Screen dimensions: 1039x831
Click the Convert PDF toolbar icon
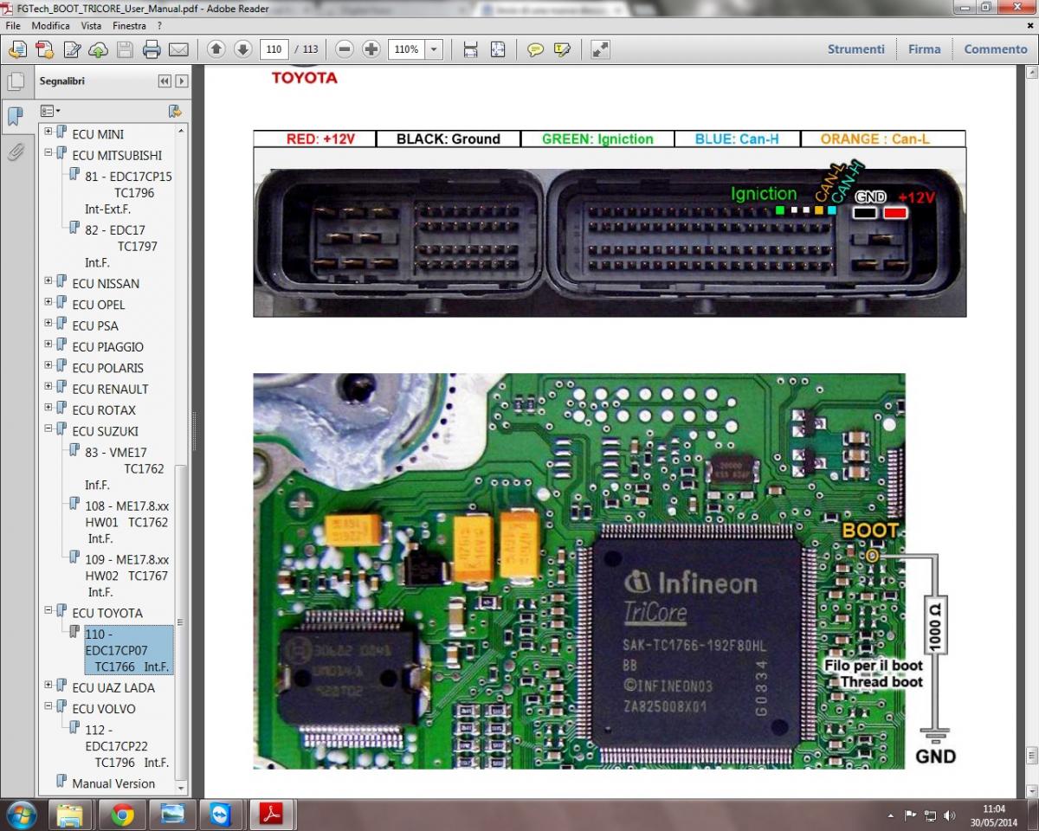click(x=45, y=49)
